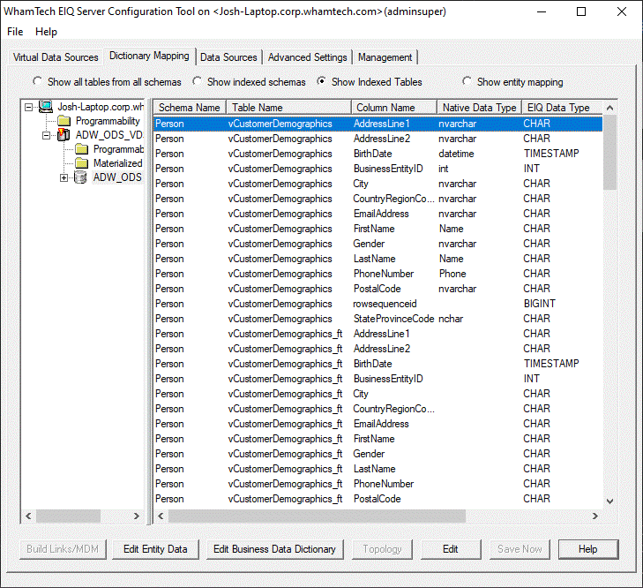Click the Edit Entity Data button
Image resolution: width=643 pixels, height=588 pixels.
coord(155,549)
